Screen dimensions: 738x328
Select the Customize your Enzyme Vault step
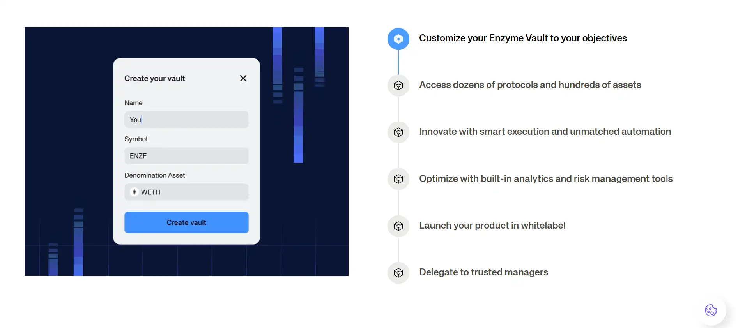click(x=523, y=38)
